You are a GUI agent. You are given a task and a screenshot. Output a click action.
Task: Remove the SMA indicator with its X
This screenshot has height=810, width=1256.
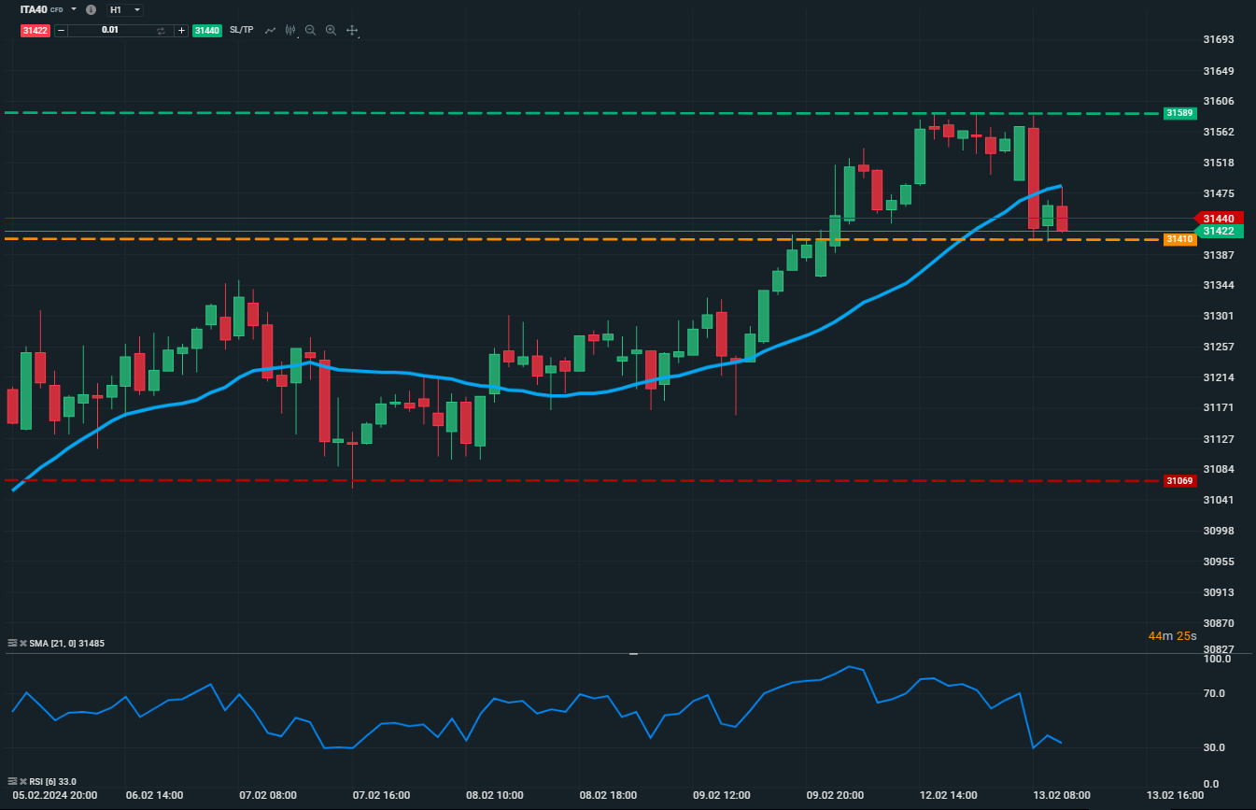pos(22,643)
